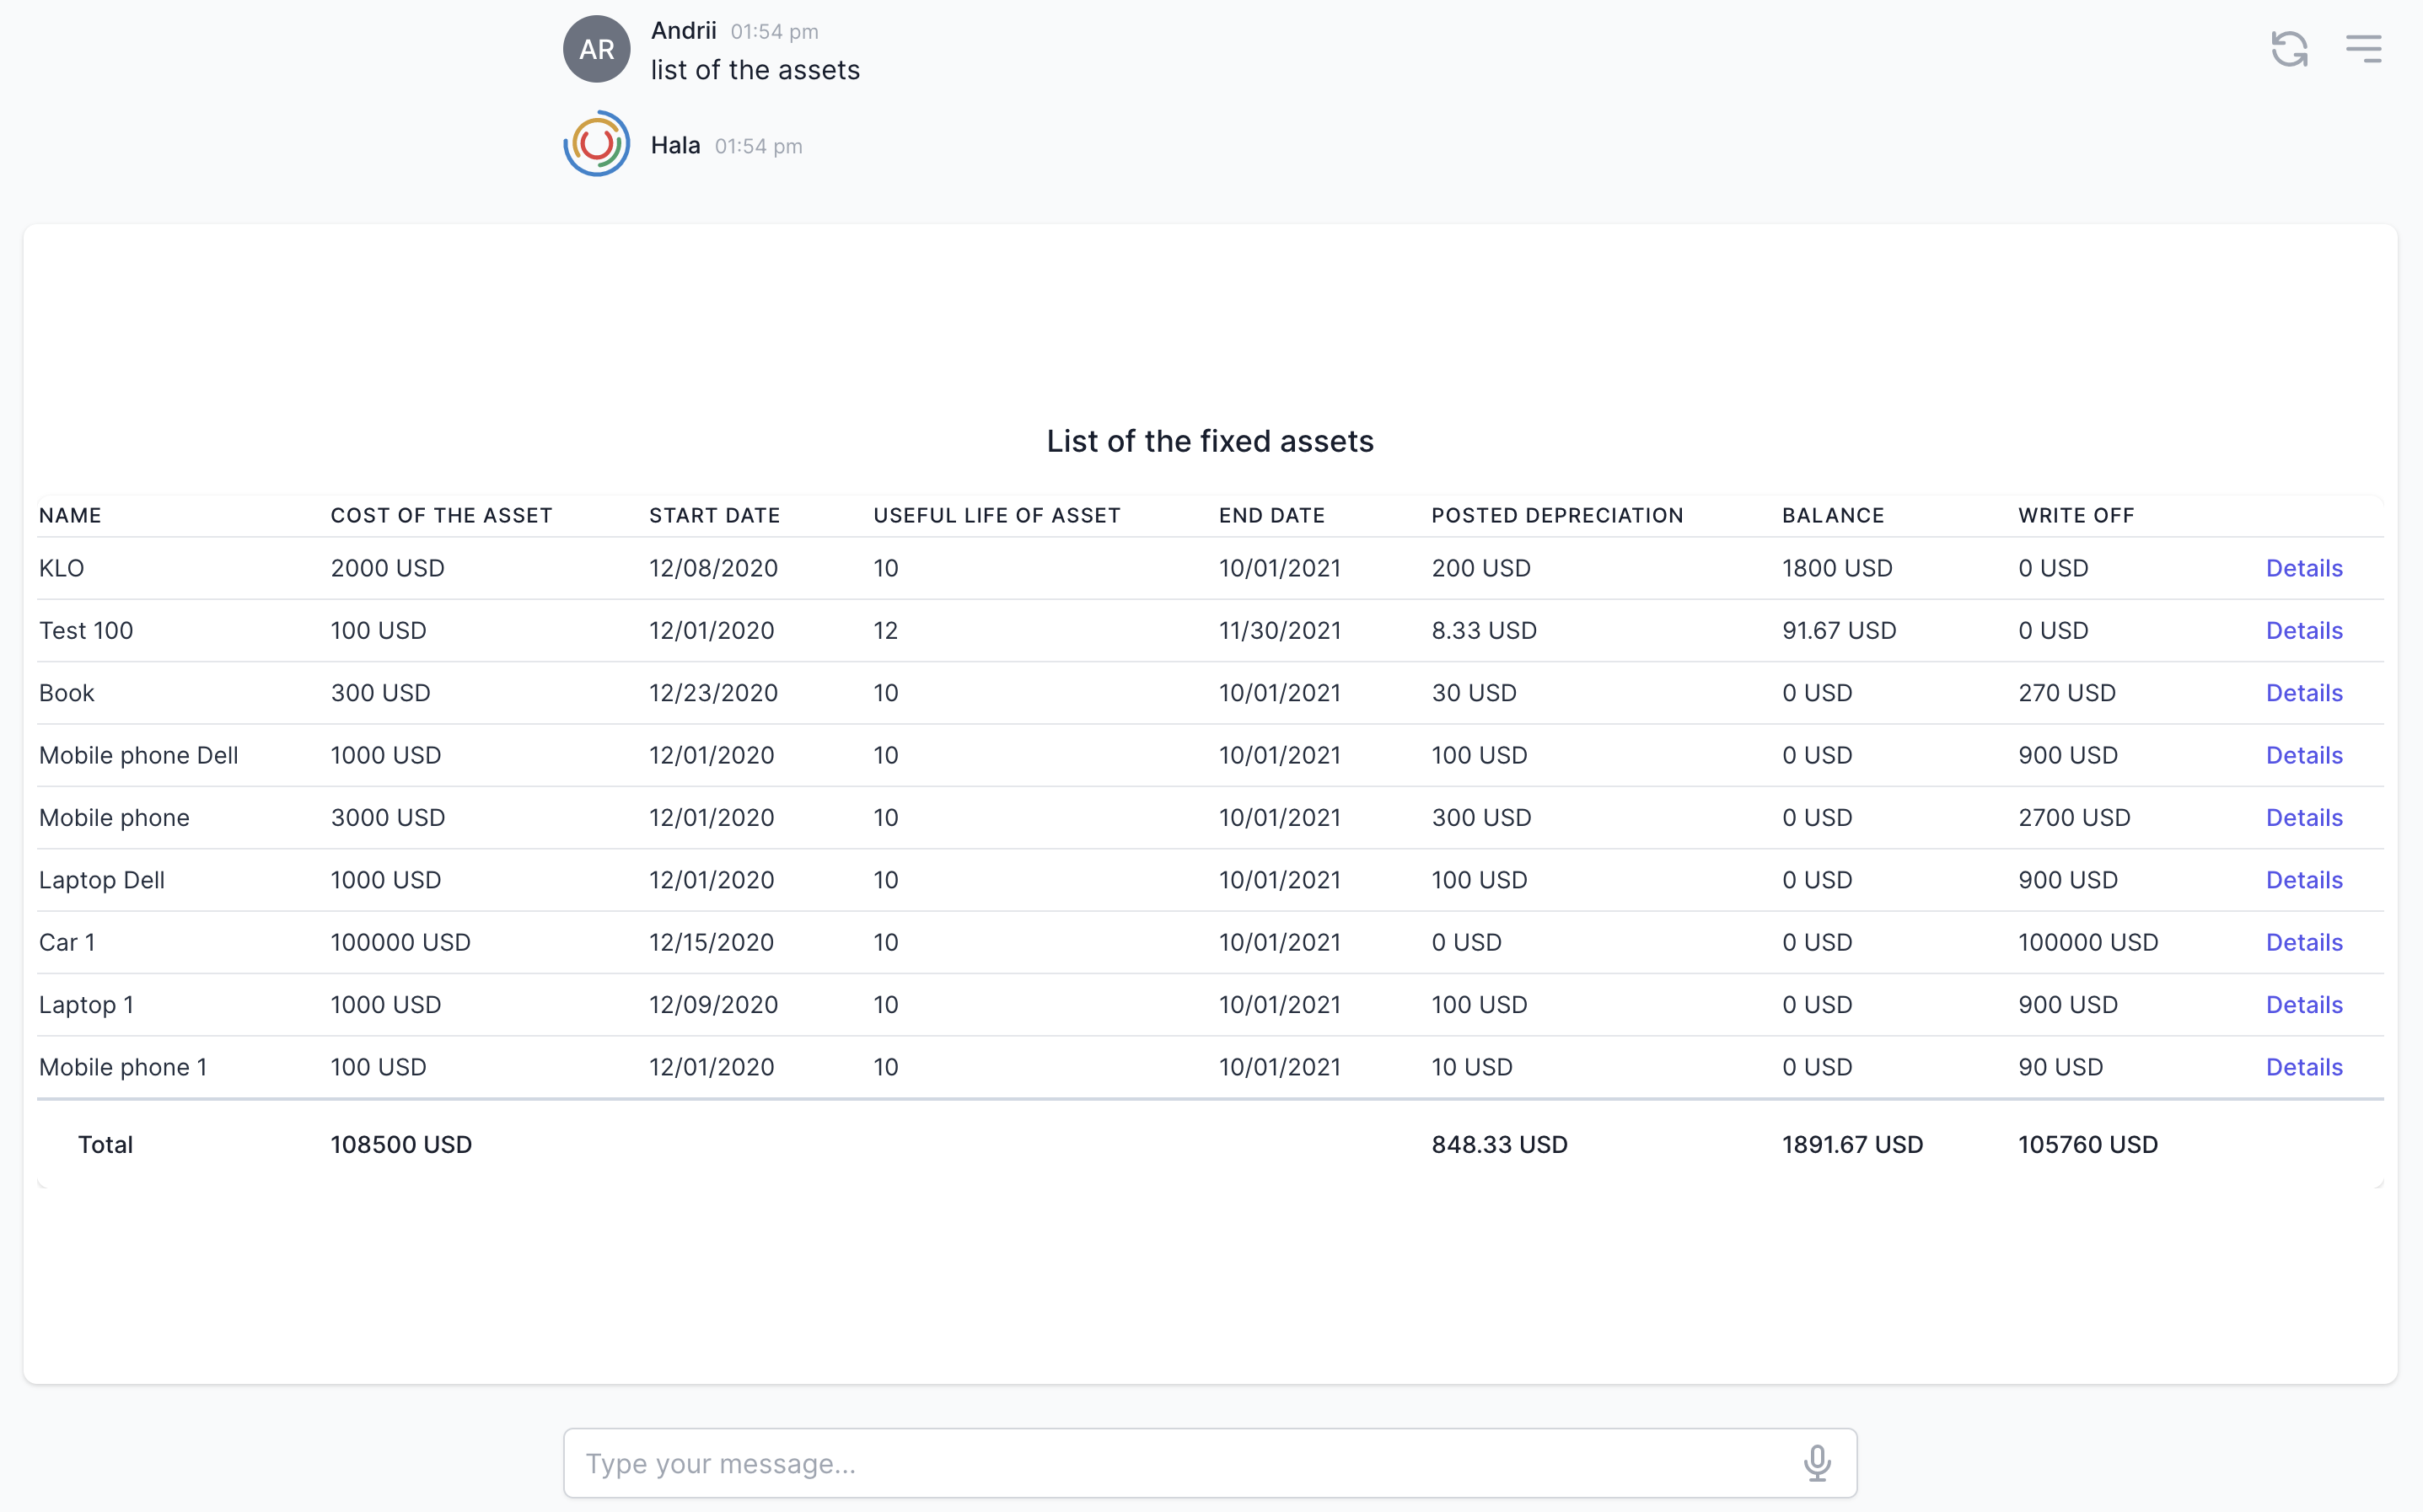The height and width of the screenshot is (1512, 2423).
Task: Show Details for Mobile phone 1
Action: tap(2303, 1067)
